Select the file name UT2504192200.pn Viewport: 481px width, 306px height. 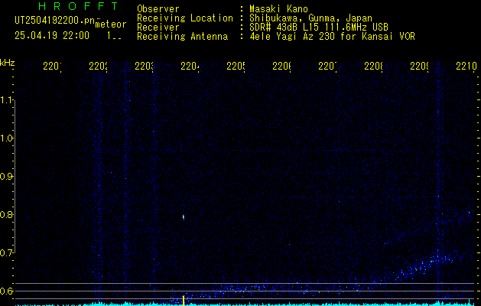[55, 21]
